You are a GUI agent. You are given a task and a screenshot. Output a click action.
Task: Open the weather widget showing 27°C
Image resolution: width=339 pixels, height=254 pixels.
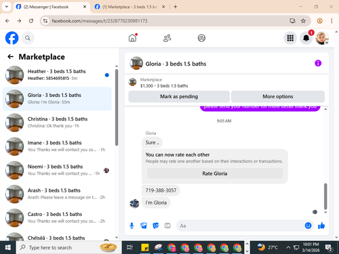pos(268,247)
